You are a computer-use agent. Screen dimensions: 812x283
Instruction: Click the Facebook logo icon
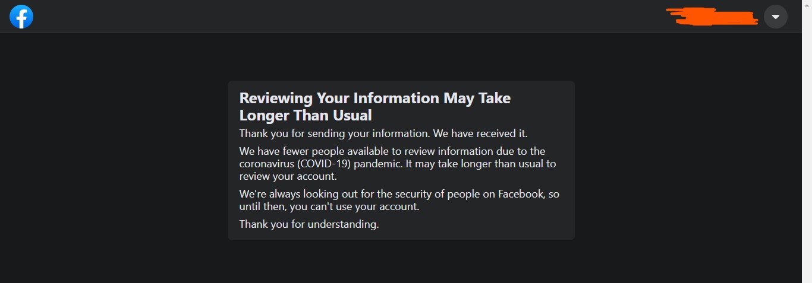21,17
